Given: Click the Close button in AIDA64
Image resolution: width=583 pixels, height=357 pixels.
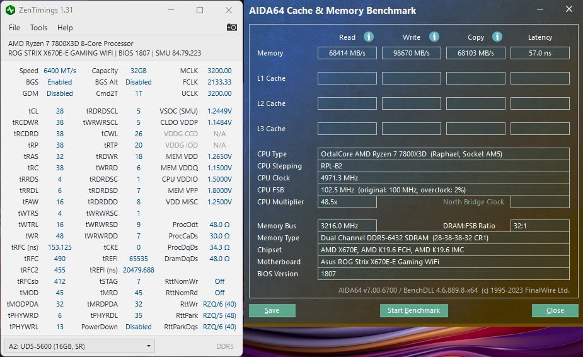Looking at the screenshot, I should click(x=555, y=310).
